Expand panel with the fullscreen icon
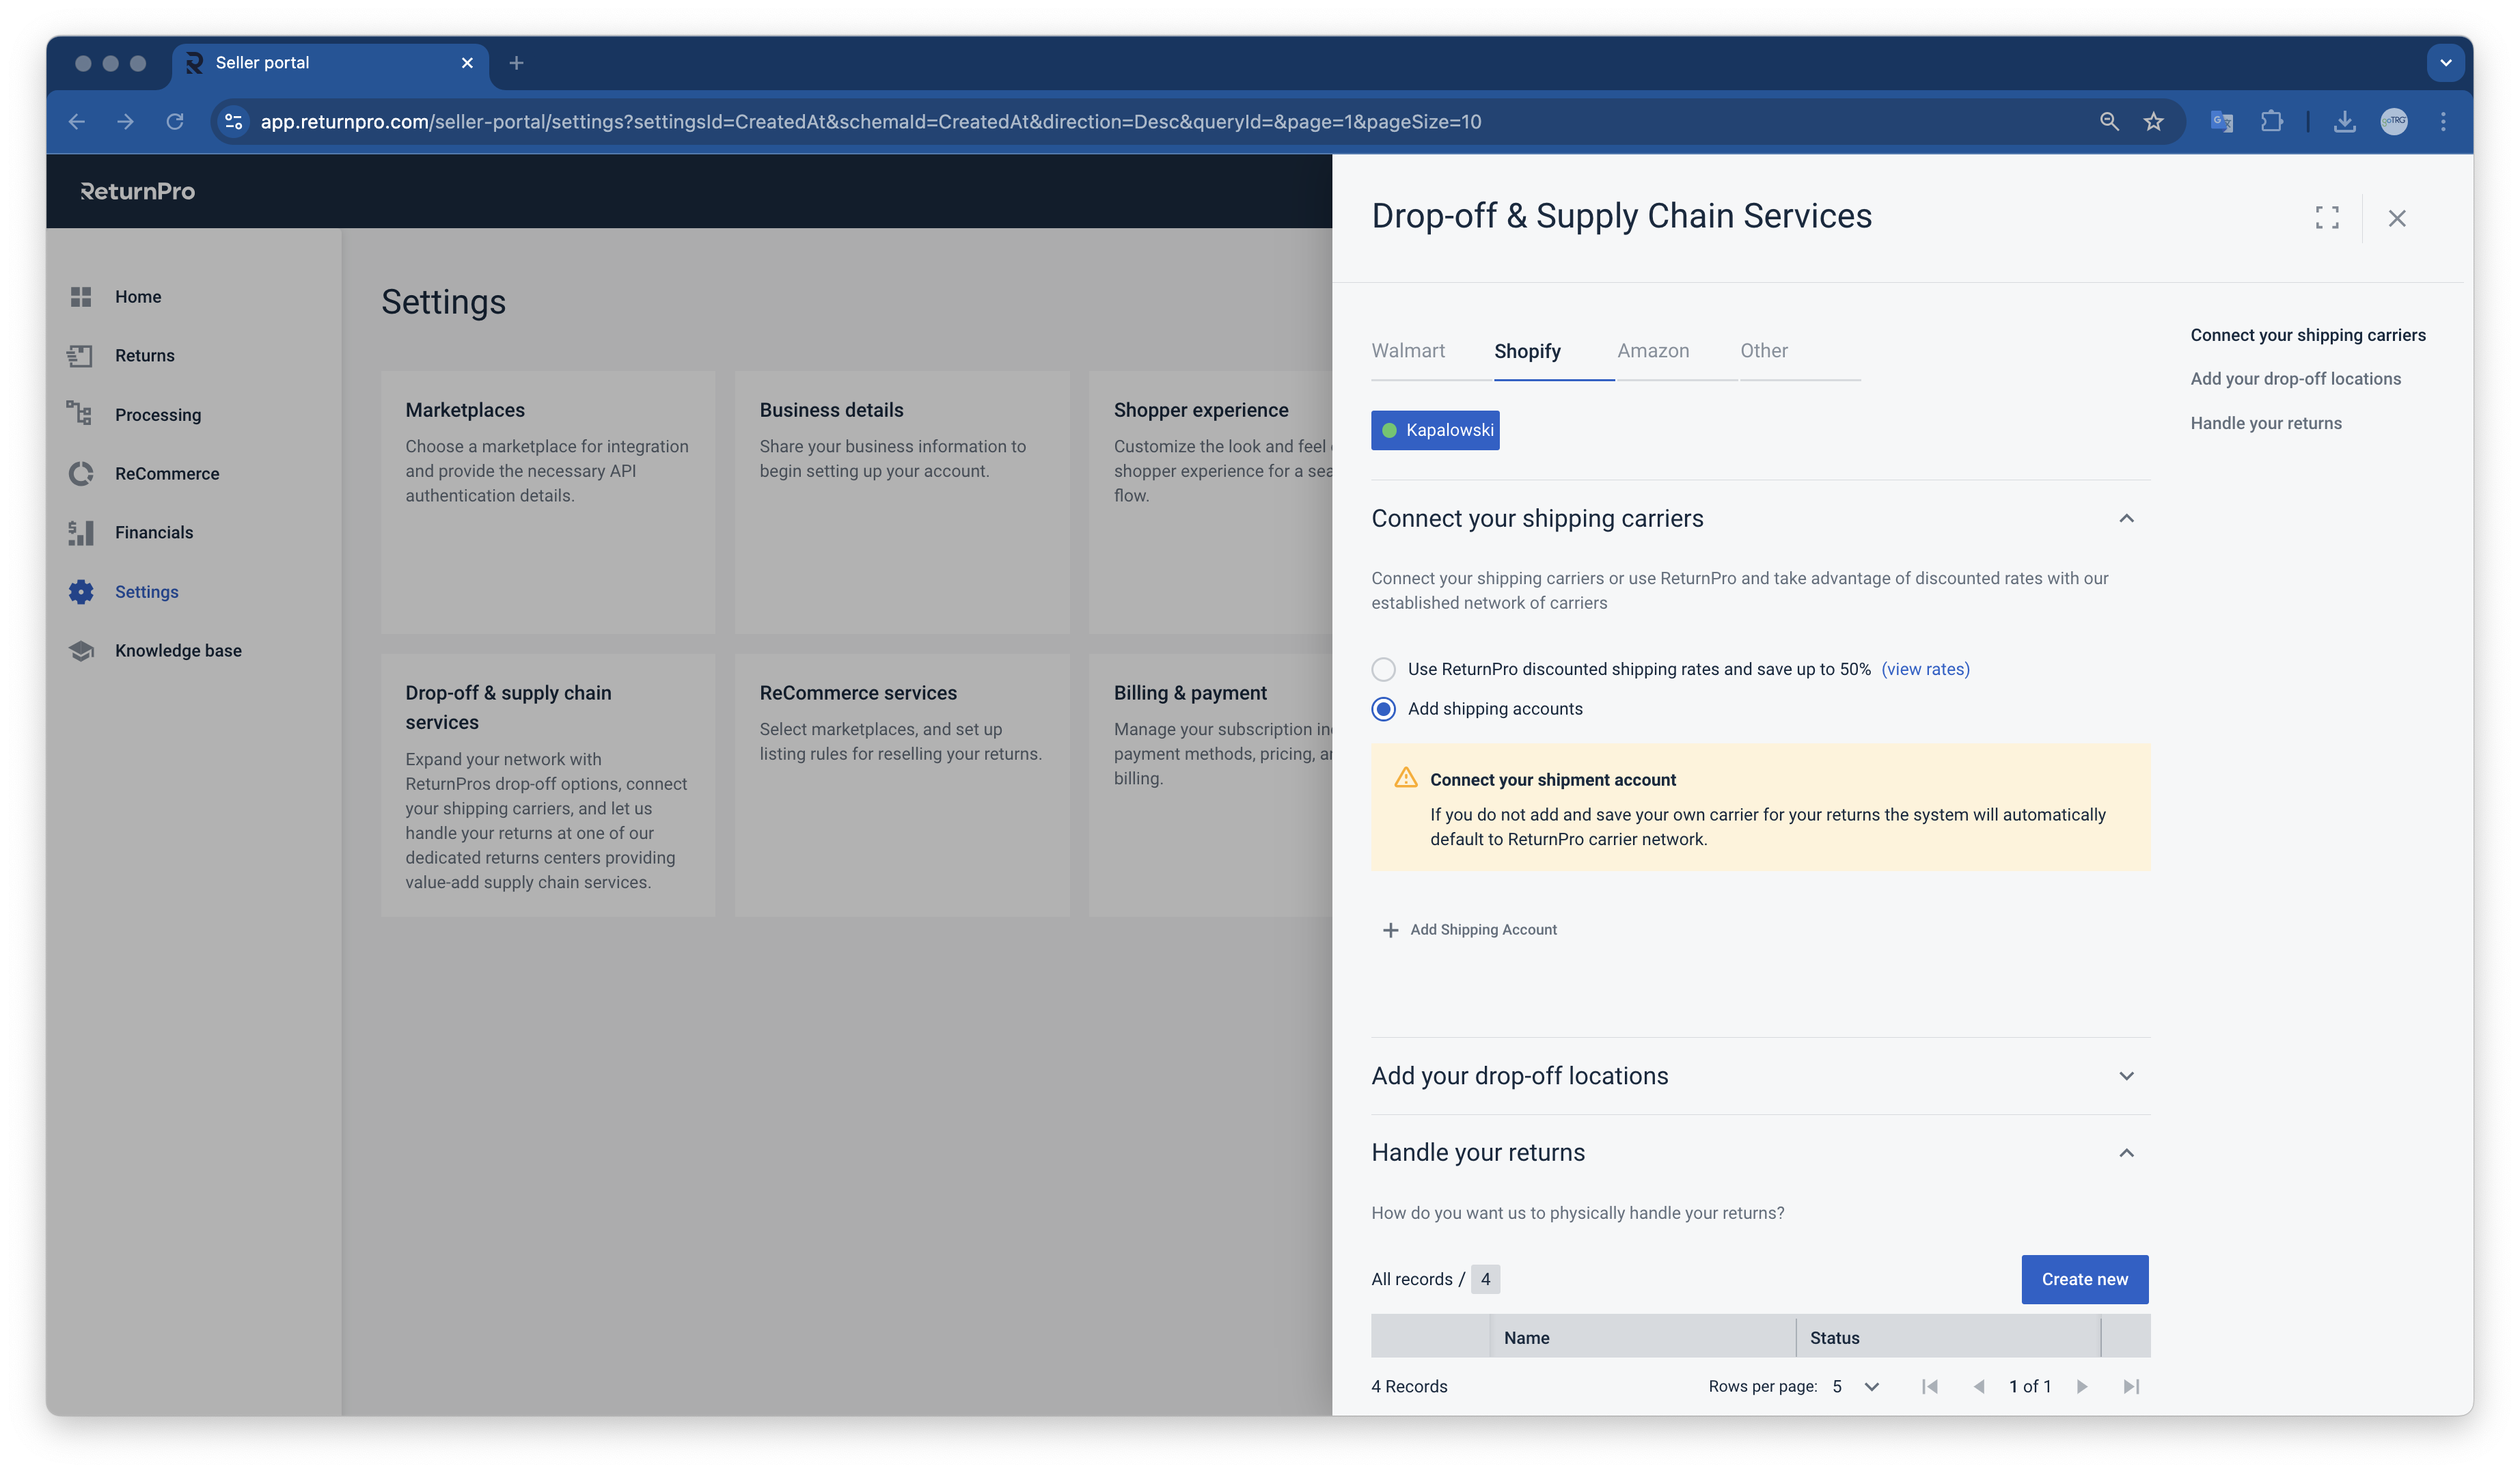Image resolution: width=2520 pixels, height=1473 pixels. point(2326,217)
